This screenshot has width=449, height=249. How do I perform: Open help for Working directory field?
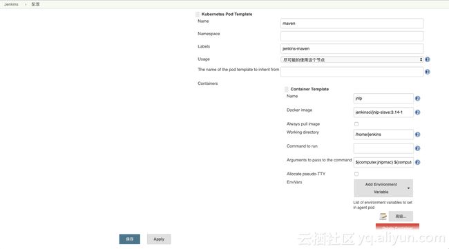tap(417, 135)
